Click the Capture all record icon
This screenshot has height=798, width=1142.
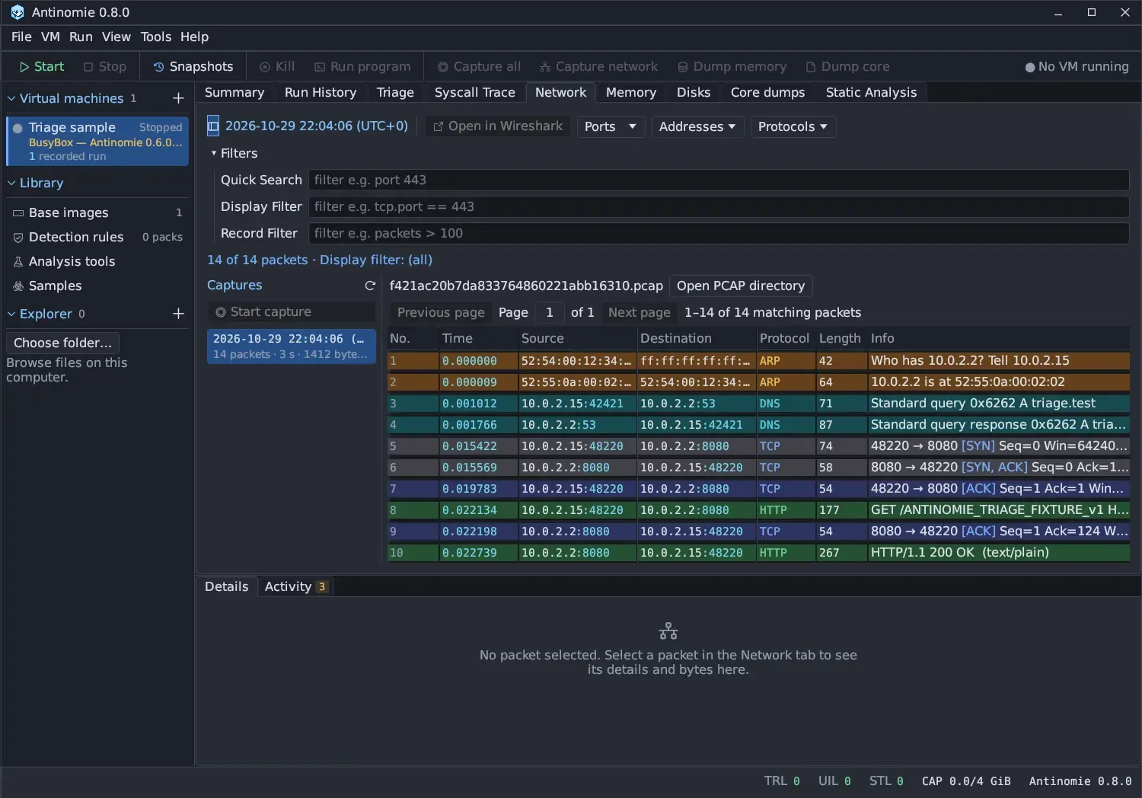443,67
